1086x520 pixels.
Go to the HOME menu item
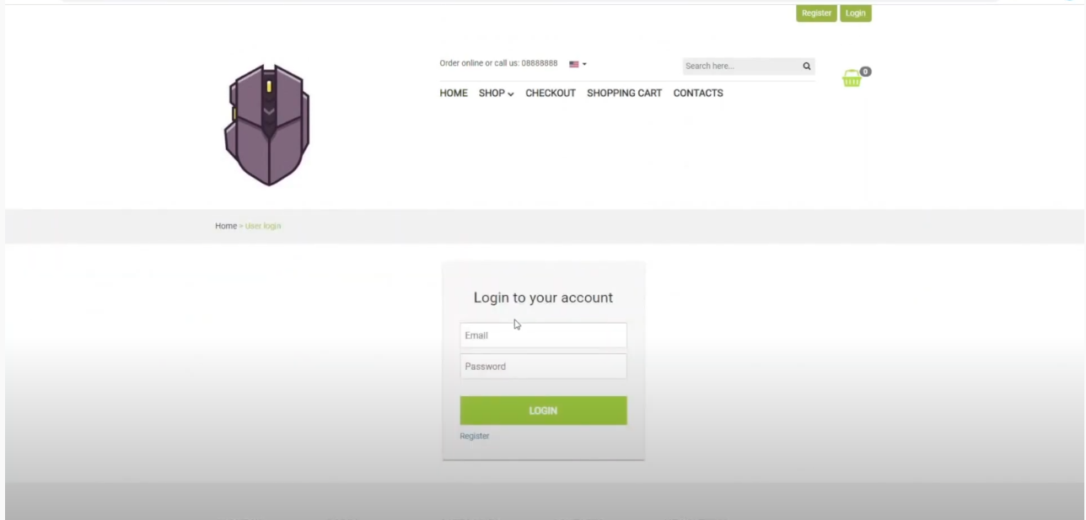pos(454,94)
